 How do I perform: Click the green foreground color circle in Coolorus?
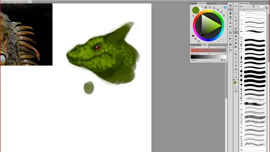tap(196, 10)
